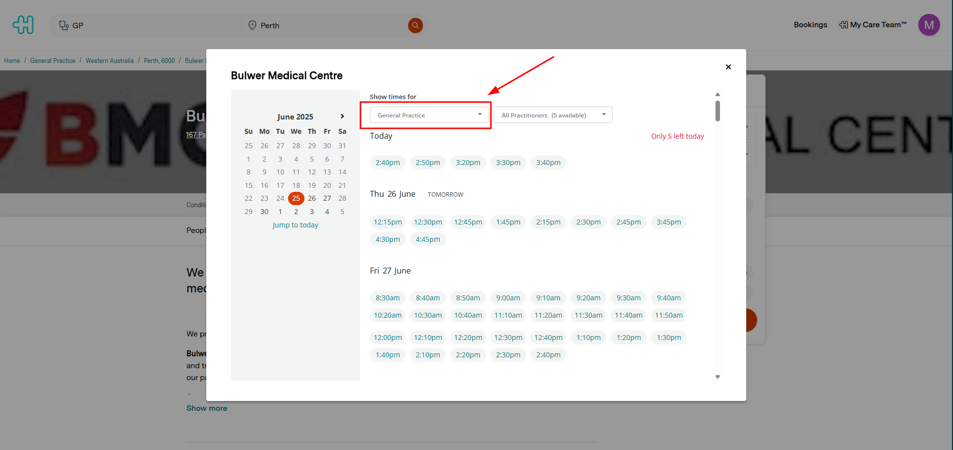Click the location pin icon beside Perth
953x450 pixels.
252,25
